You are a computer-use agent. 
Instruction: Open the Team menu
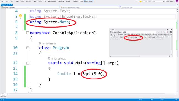tap(34, 1)
